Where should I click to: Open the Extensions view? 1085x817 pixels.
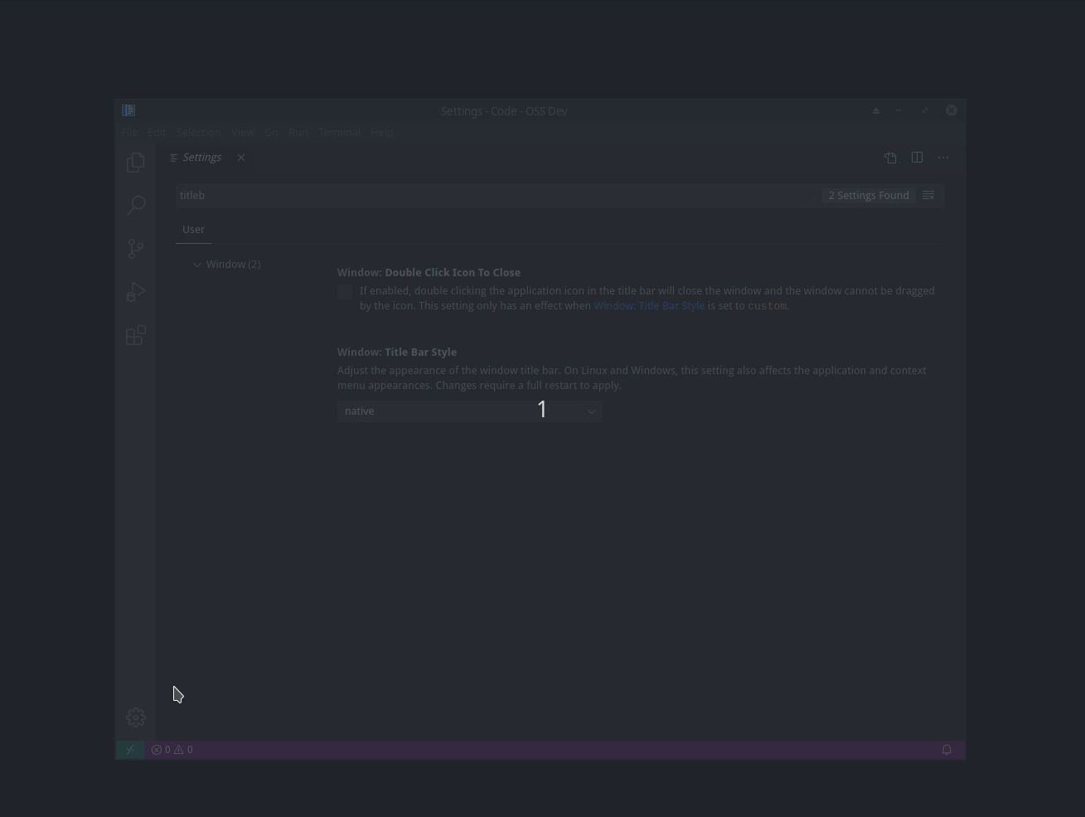(135, 335)
